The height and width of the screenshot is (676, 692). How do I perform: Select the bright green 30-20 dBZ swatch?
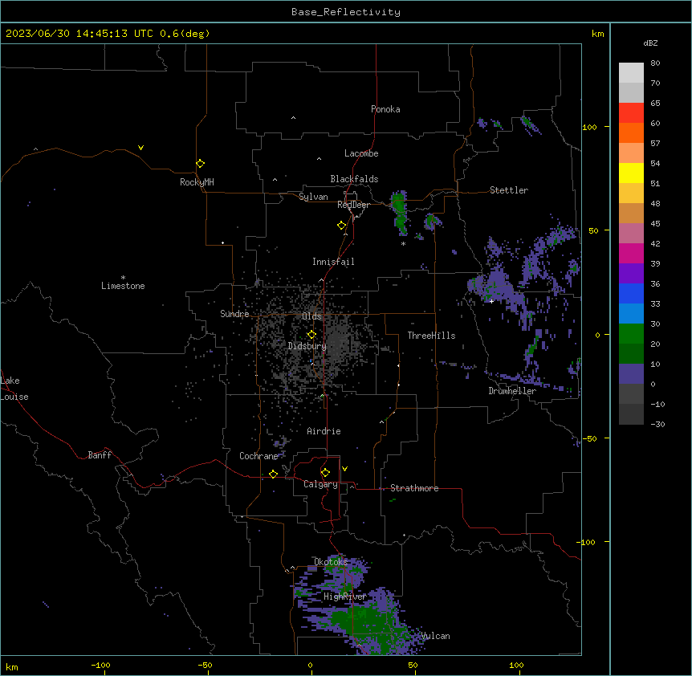631,334
